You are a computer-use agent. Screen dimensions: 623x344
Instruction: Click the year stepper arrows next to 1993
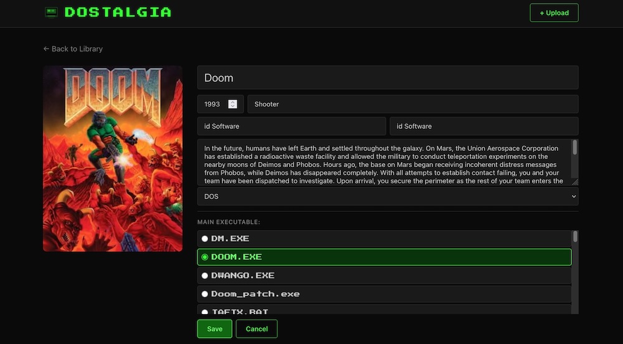[x=232, y=104]
